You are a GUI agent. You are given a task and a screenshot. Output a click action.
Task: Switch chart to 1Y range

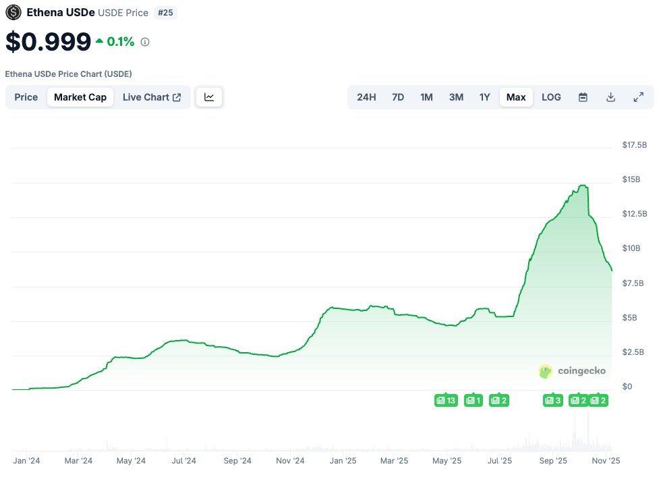pyautogui.click(x=484, y=97)
